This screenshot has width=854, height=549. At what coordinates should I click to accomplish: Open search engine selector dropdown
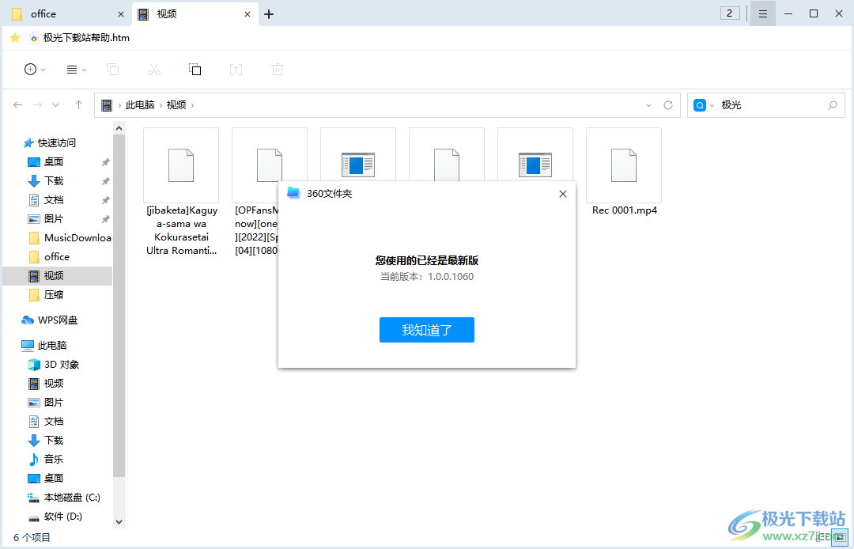click(x=712, y=105)
